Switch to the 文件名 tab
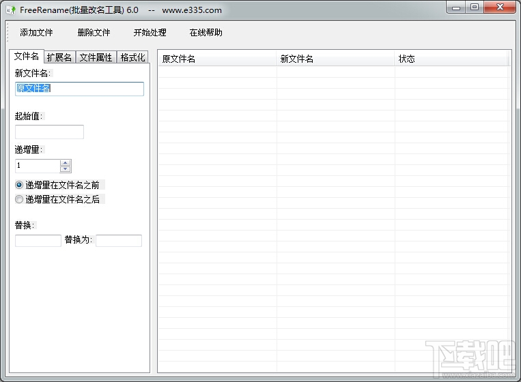Viewport: 521px width, 382px height. click(x=27, y=56)
